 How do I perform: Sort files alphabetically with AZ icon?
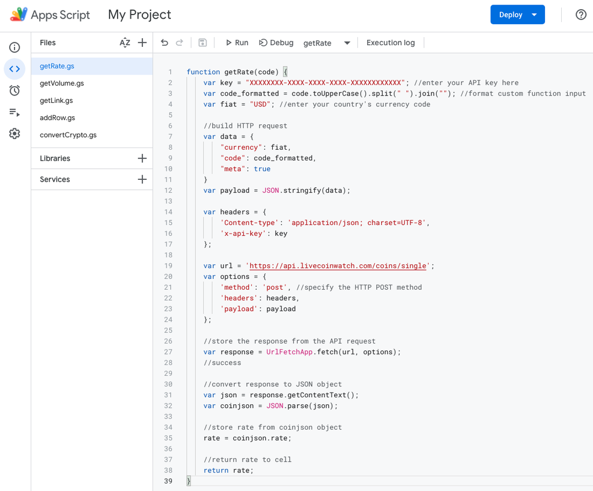pyautogui.click(x=125, y=43)
